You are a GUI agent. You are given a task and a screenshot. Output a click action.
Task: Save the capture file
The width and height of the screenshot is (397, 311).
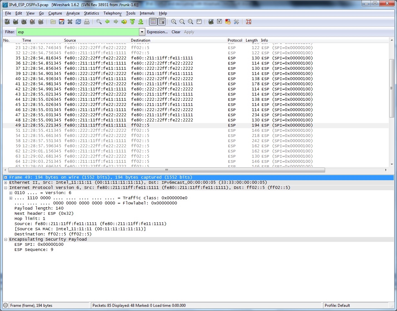pos(61,22)
